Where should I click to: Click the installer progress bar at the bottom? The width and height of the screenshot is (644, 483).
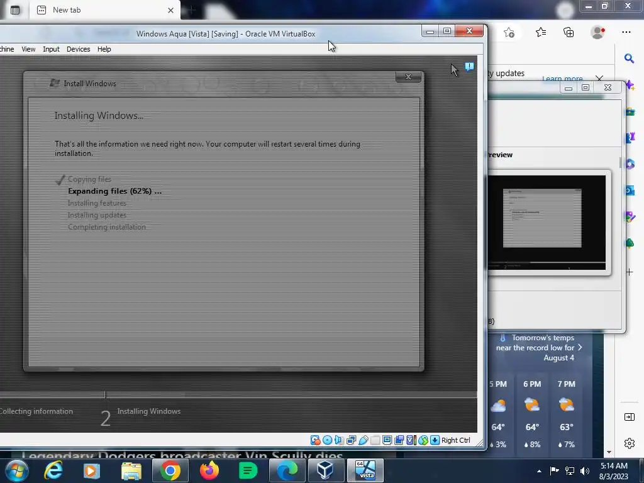238,395
